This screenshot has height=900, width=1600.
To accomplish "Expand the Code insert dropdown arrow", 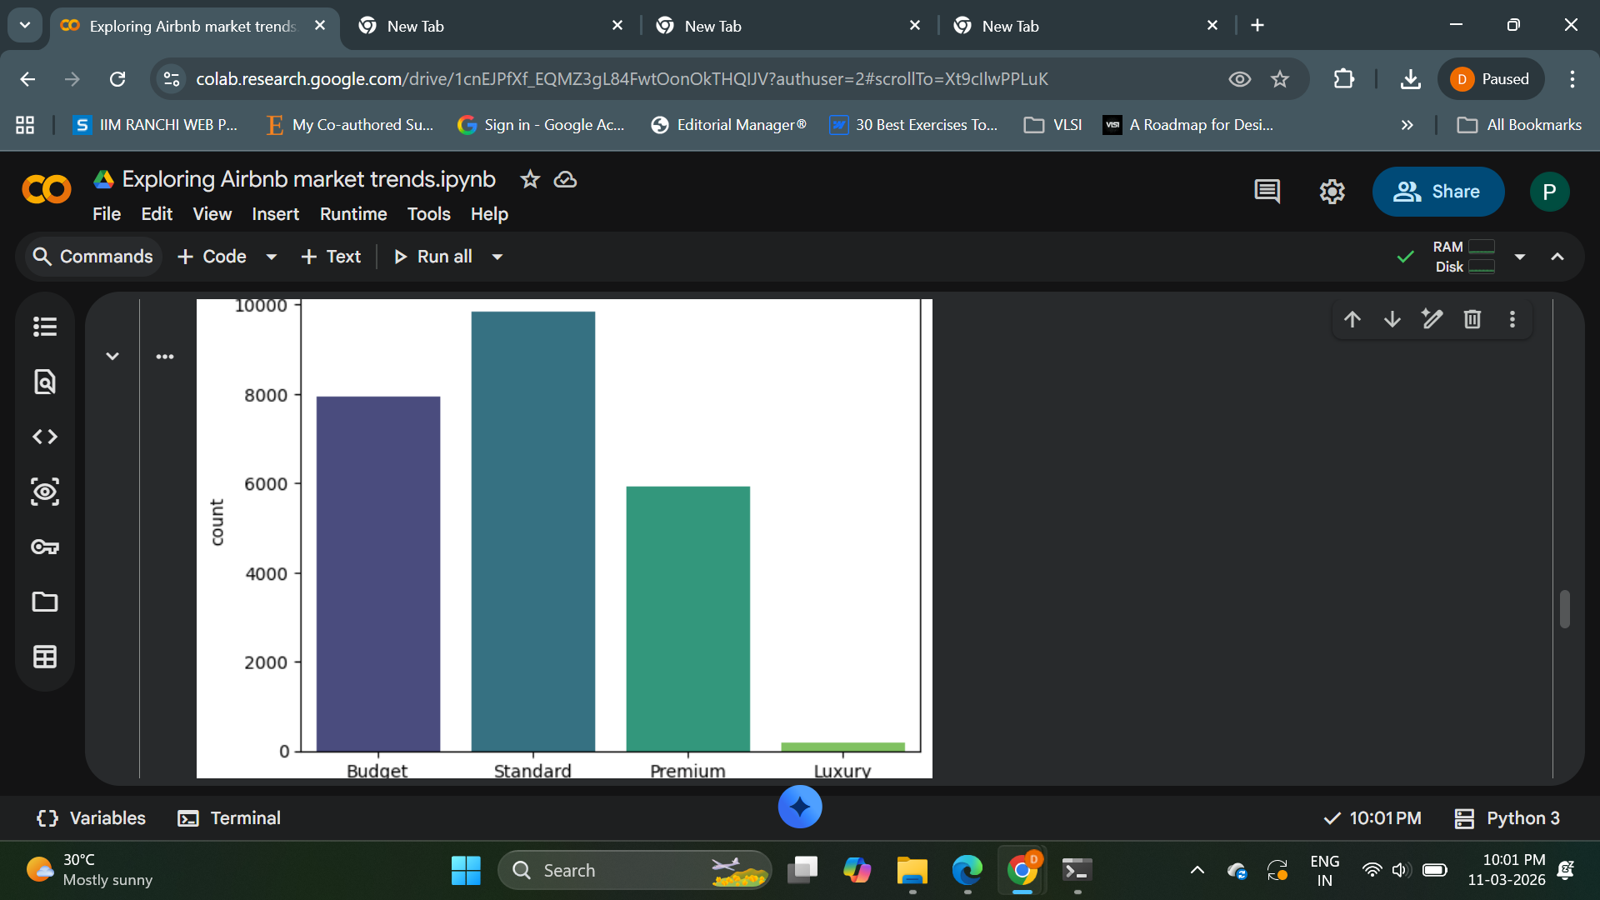I will (x=272, y=257).
